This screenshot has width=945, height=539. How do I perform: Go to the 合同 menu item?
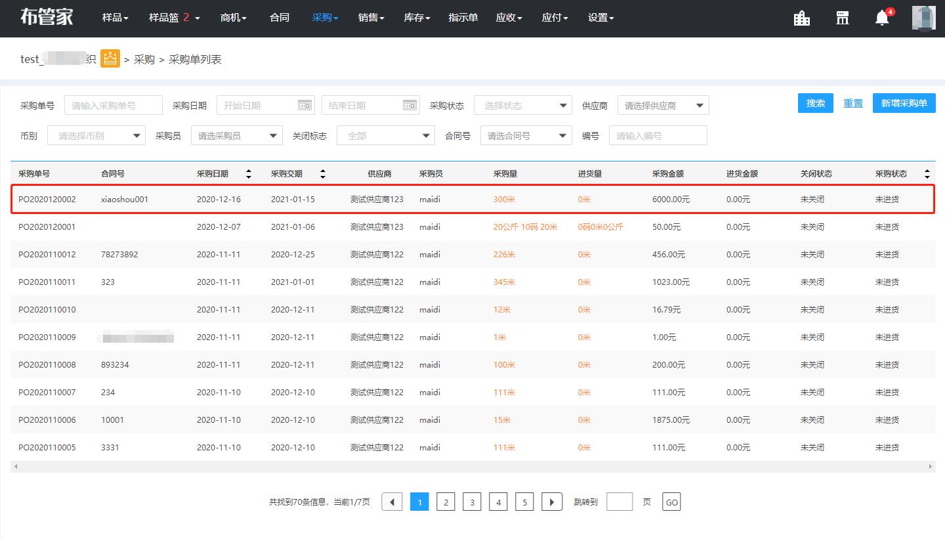tap(280, 18)
